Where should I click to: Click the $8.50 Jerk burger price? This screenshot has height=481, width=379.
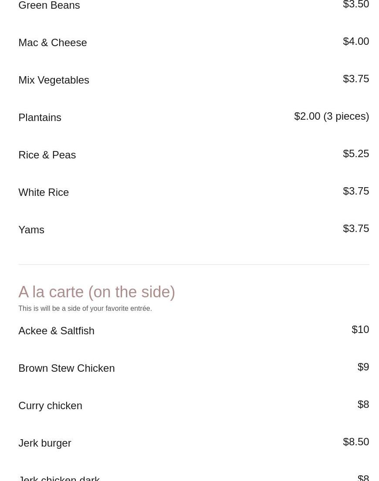click(x=355, y=442)
